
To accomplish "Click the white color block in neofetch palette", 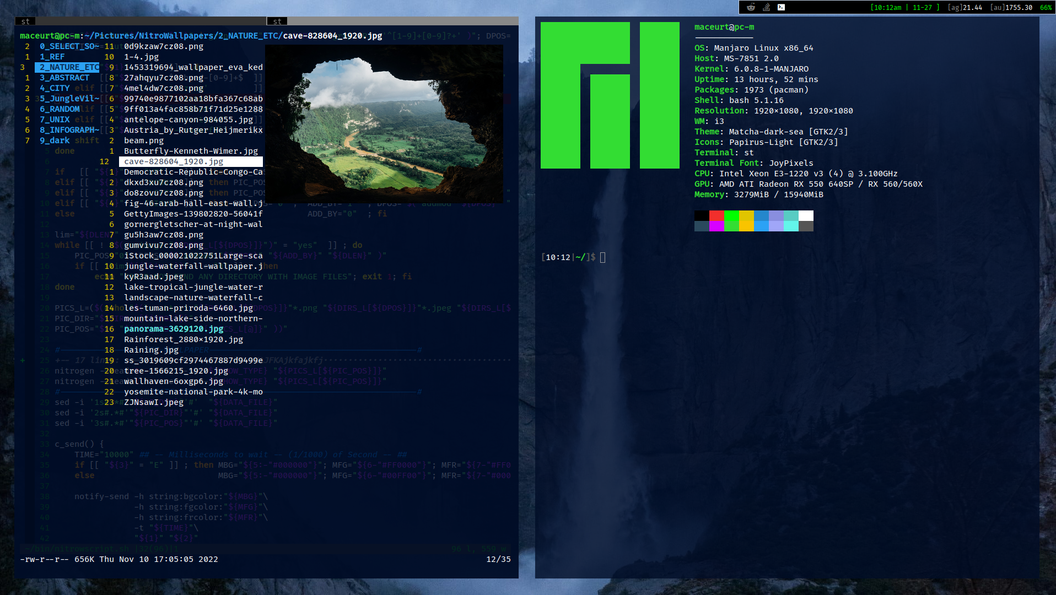I will [x=806, y=215].
